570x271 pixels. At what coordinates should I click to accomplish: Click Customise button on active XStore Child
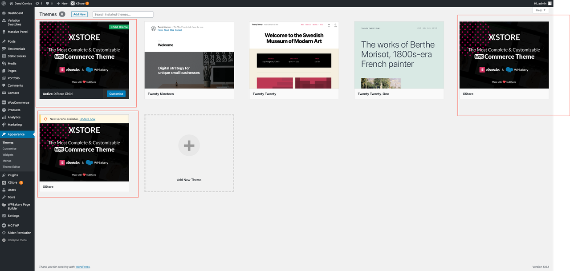pos(116,94)
